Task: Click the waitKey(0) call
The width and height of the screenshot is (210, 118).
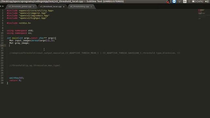Action: coord(17,78)
